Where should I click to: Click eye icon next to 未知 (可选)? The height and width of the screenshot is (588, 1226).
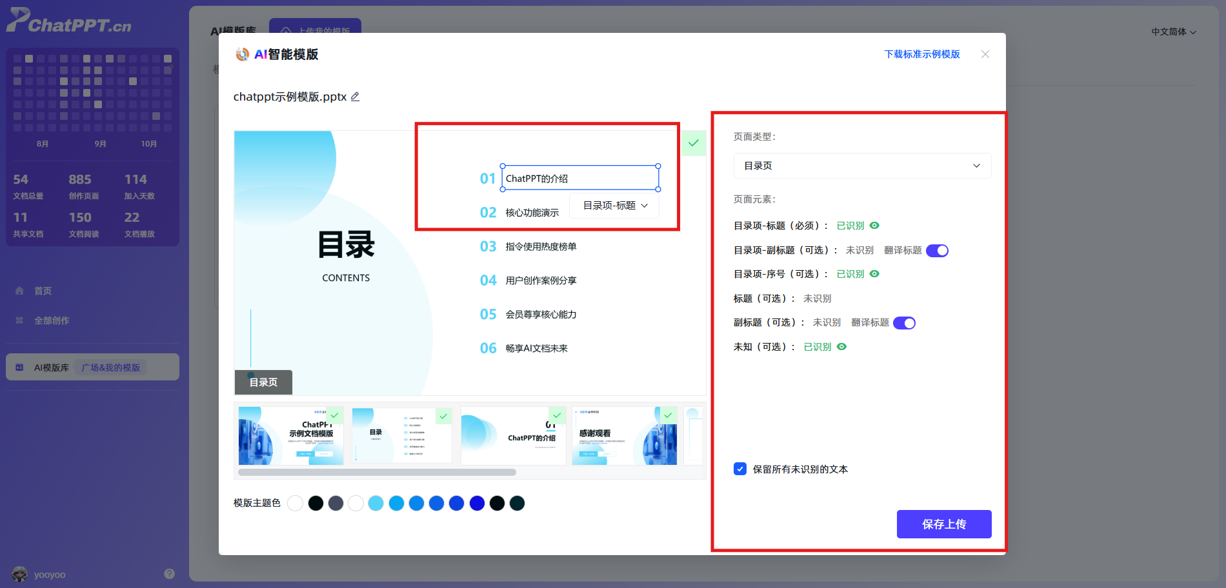841,347
